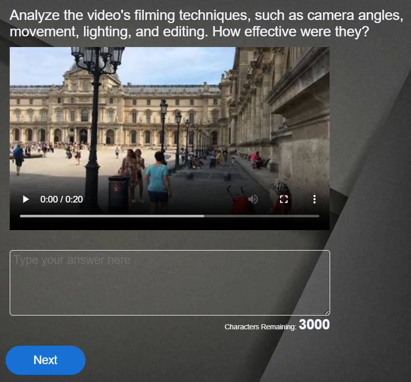Click the answer box's resize handle
The height and width of the screenshot is (382, 411).
(x=327, y=312)
